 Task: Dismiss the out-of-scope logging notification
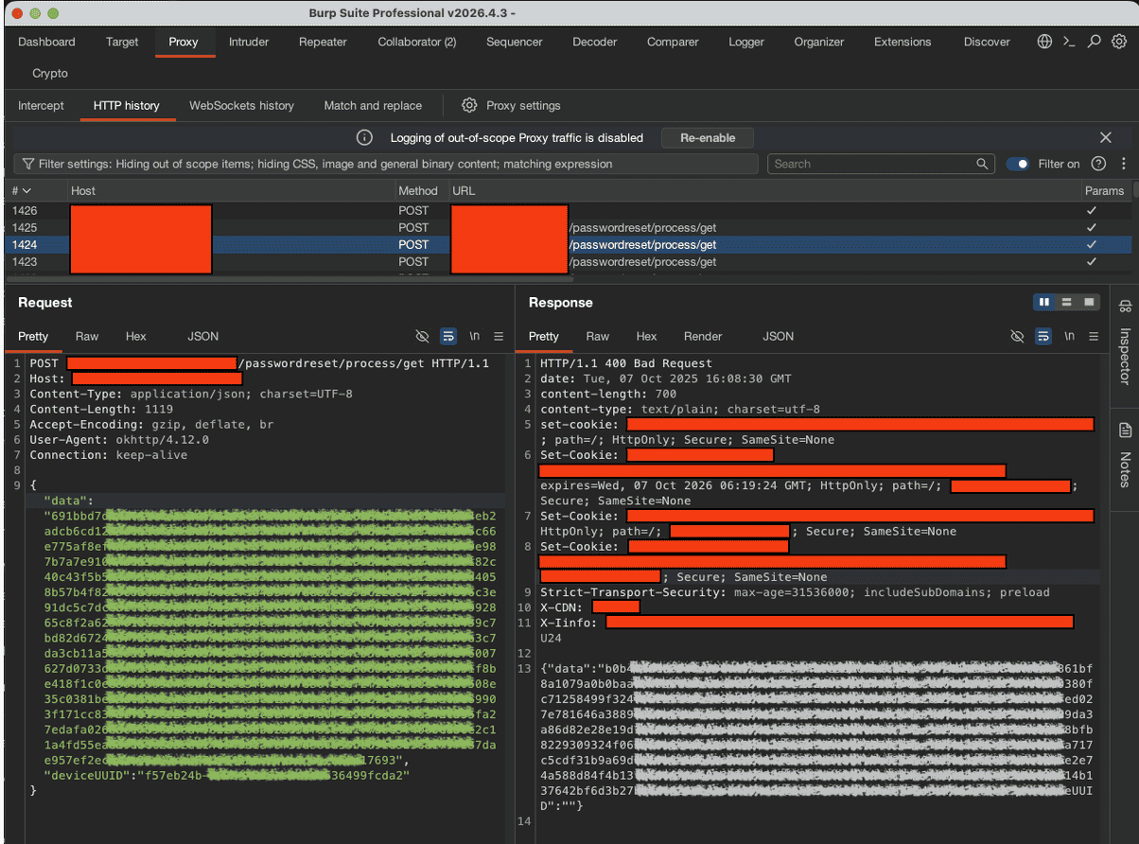tap(1106, 137)
